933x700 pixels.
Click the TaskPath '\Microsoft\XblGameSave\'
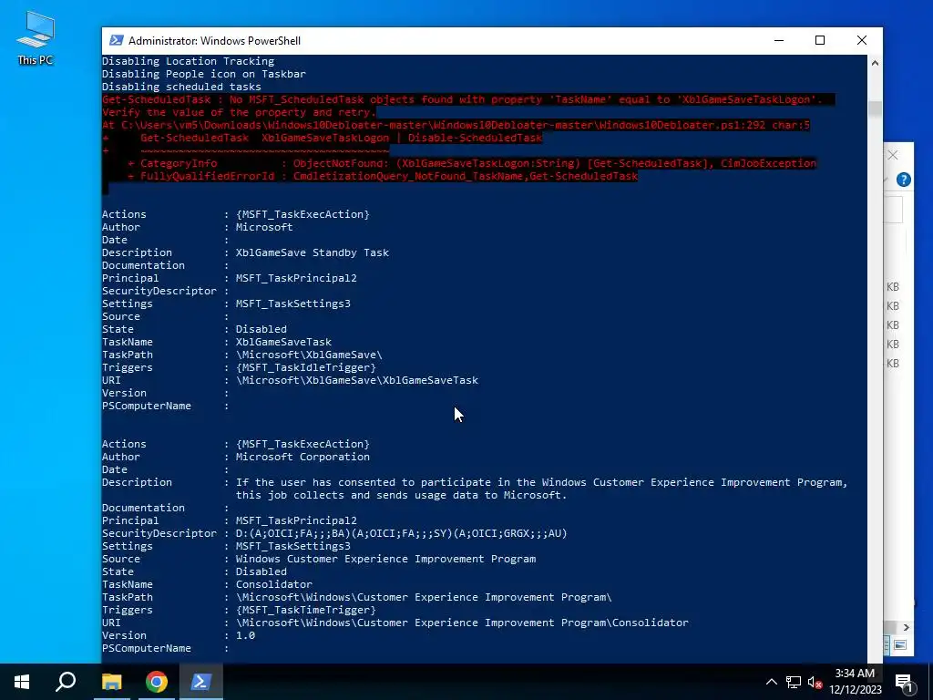[309, 355]
